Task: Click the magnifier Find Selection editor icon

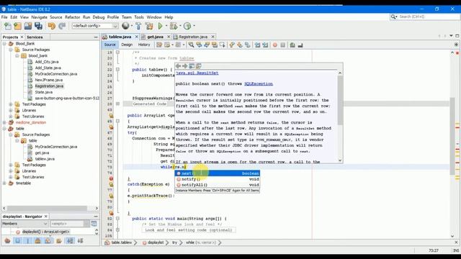Action: (191, 45)
